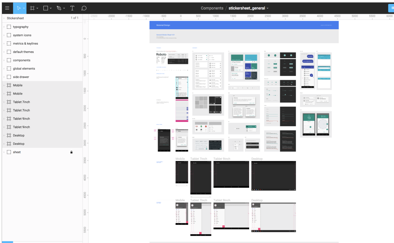Viewport: 394px width, 243px height.
Task: Expand the default themes layer
Action: tap(4, 52)
